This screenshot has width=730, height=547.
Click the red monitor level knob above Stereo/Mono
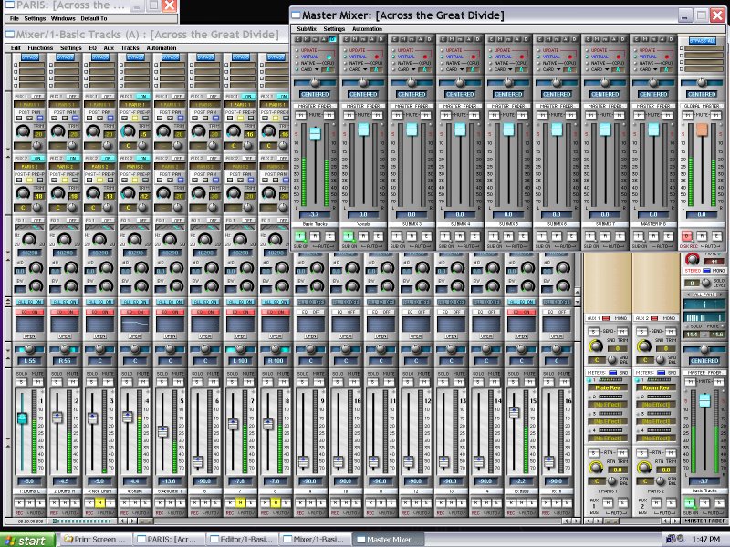693,259
